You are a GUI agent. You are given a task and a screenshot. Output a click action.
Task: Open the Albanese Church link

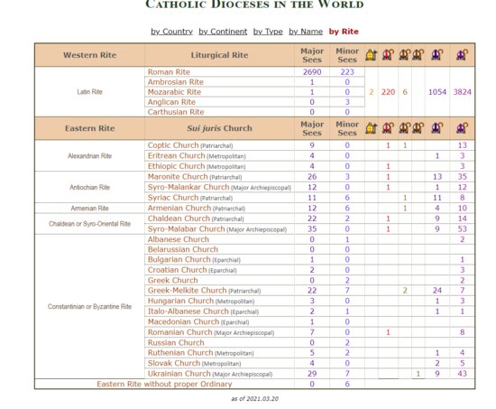coord(179,239)
